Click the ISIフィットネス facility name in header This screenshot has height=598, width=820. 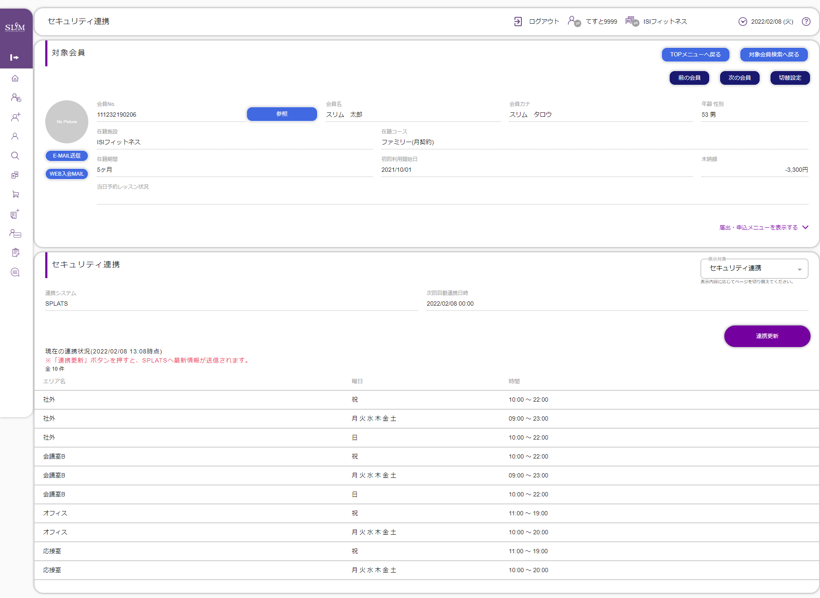click(x=665, y=22)
